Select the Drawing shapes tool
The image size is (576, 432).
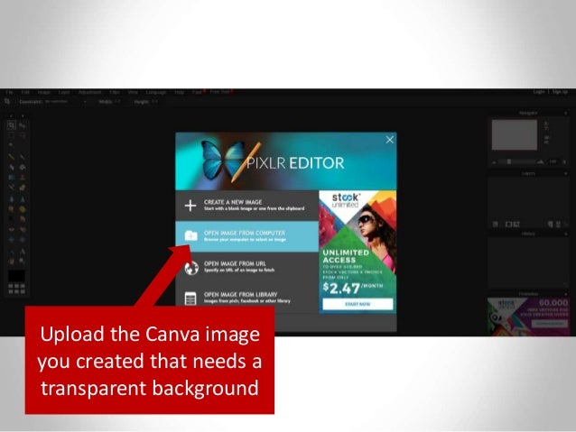pyautogui.click(x=22, y=188)
